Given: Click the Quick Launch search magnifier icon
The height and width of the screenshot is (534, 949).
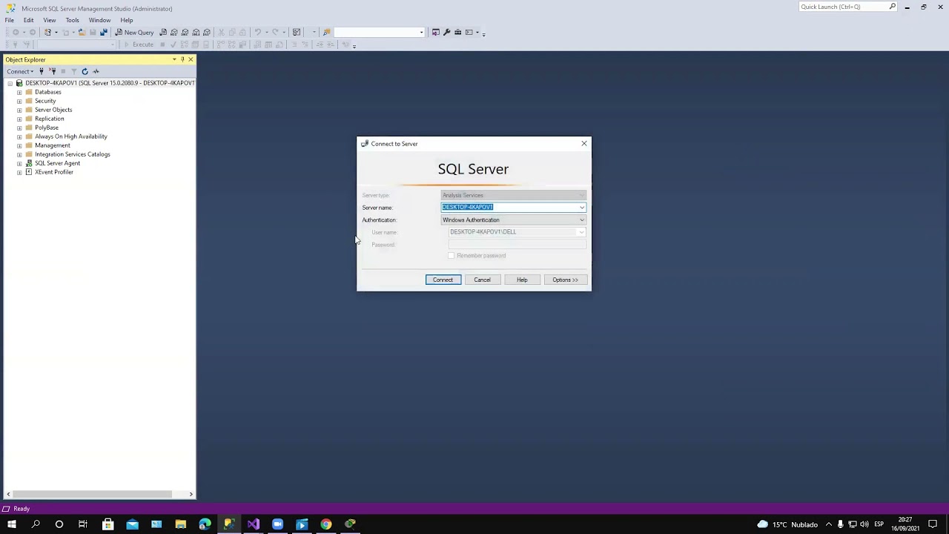Looking at the screenshot, I should pyautogui.click(x=893, y=7).
